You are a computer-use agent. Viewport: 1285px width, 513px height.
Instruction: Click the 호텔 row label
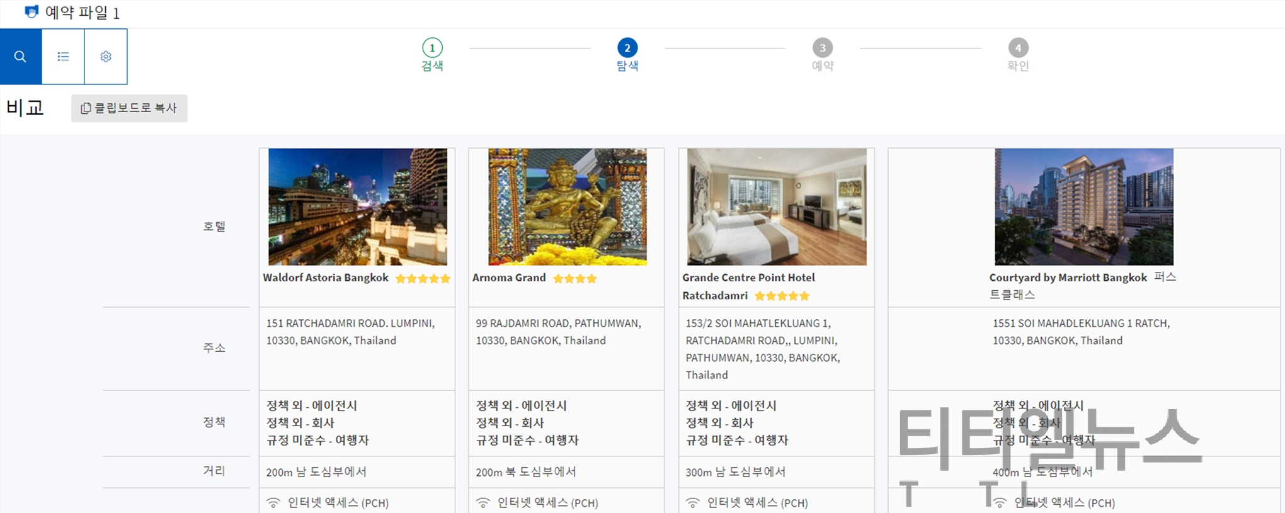coord(214,227)
